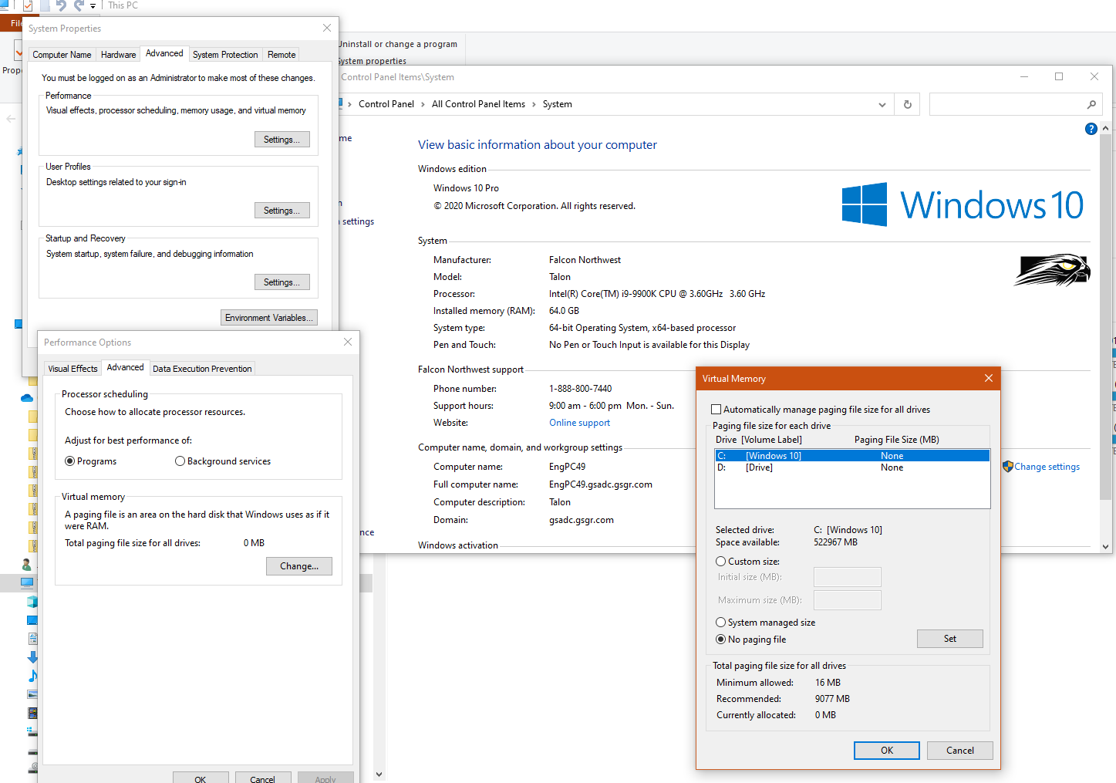This screenshot has height=783, width=1116.
Task: Enable automatically manage paging file size checkbox
Action: (716, 410)
